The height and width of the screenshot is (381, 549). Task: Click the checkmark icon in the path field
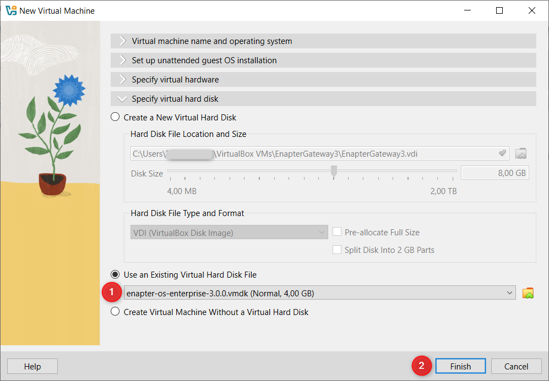pyautogui.click(x=502, y=153)
